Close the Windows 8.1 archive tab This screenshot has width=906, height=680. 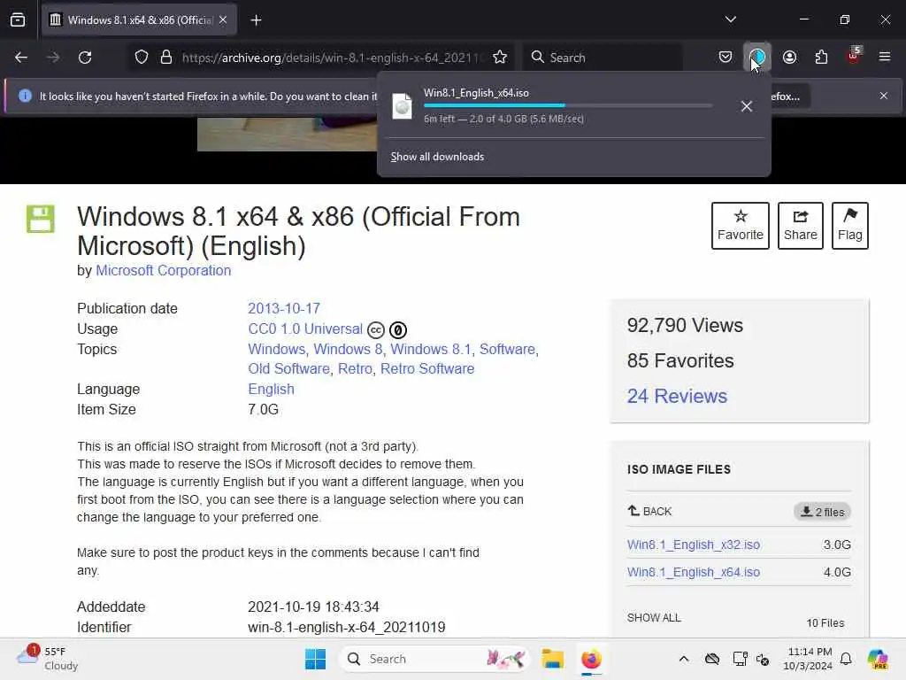(223, 19)
